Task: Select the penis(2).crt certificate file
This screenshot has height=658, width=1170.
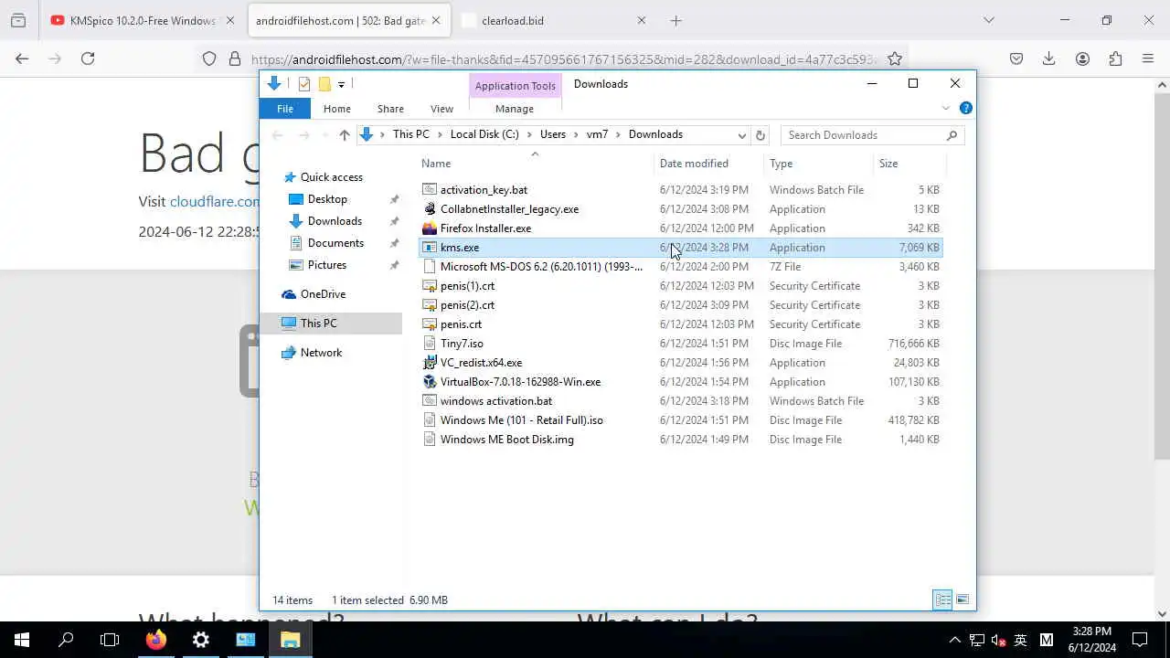Action: [x=680, y=305]
